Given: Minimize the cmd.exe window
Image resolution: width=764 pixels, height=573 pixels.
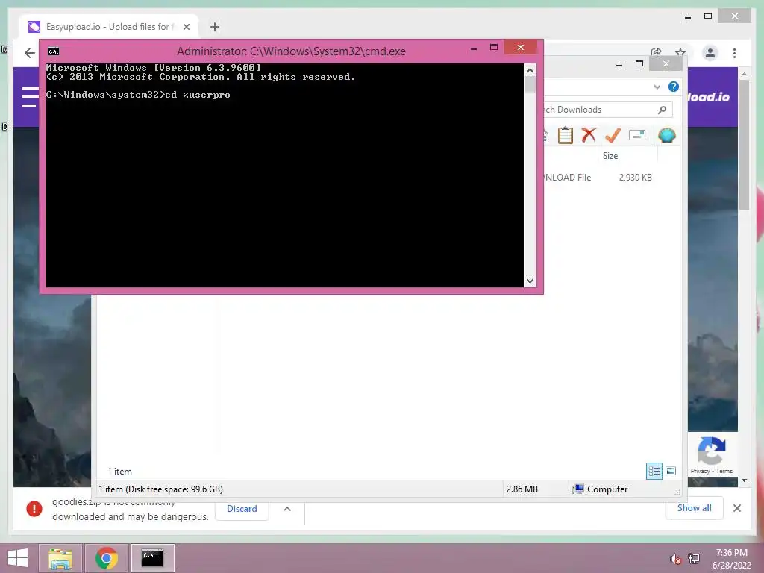Looking at the screenshot, I should click(x=473, y=48).
